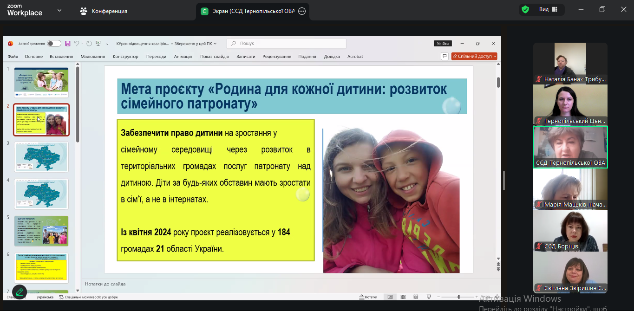Image resolution: width=634 pixels, height=311 pixels.
Task: Open the Customize Quick Access Toolbar dropdown
Action: [107, 44]
